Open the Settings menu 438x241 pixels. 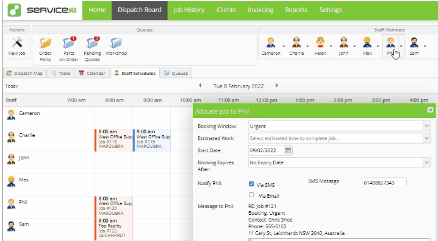click(331, 10)
